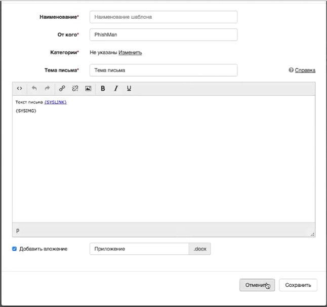Toggle bold formatting
This screenshot has width=327, height=307.
point(103,88)
